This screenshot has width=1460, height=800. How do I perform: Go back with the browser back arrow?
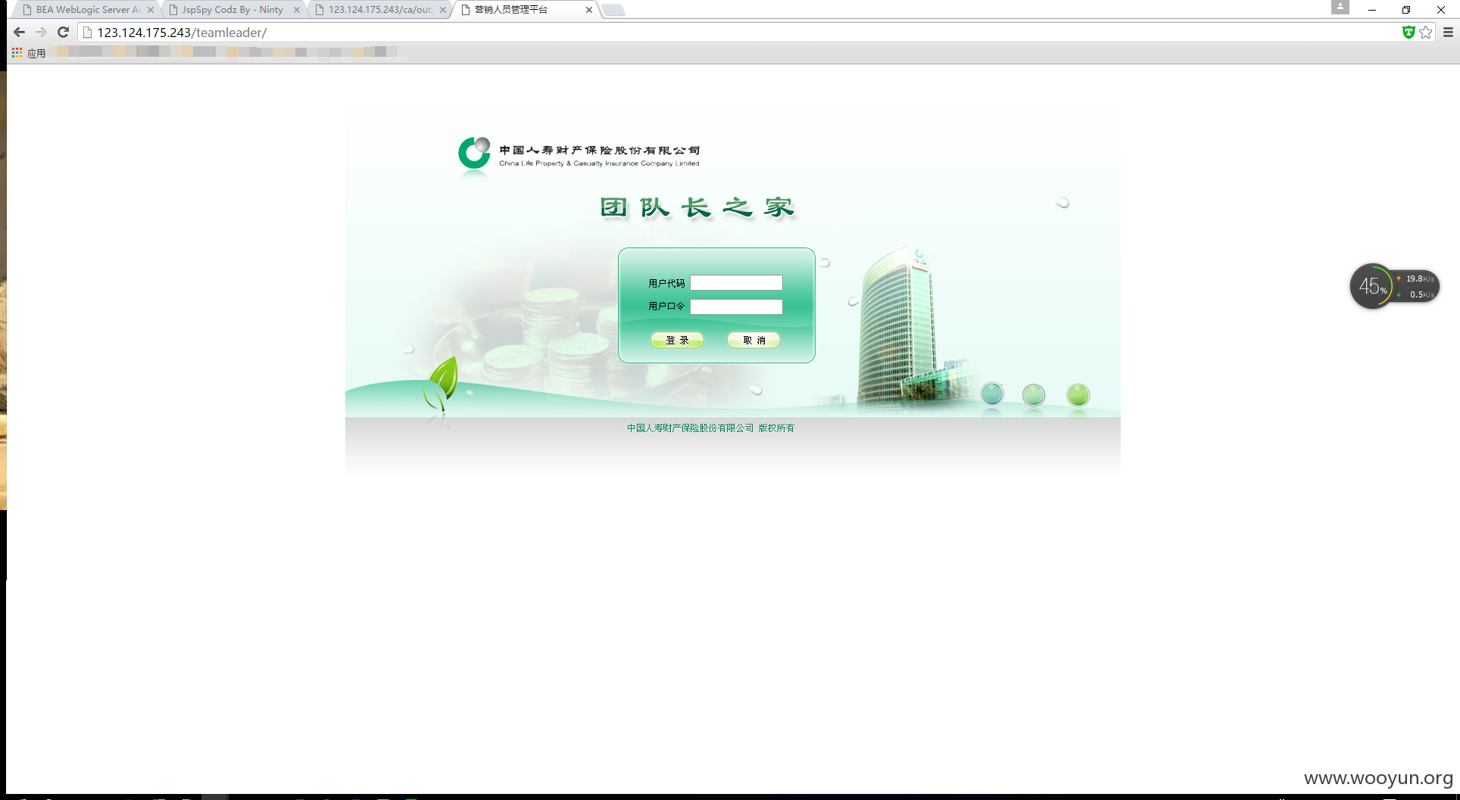pos(20,33)
